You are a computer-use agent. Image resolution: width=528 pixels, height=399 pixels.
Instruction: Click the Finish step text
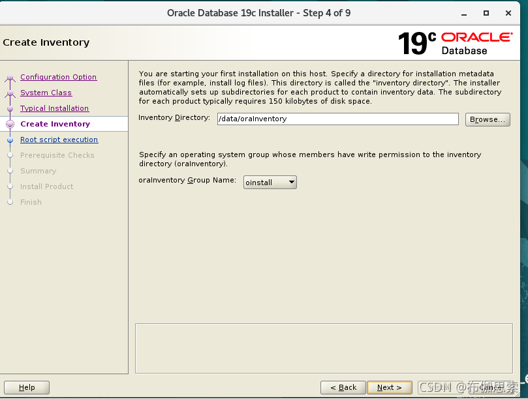31,202
